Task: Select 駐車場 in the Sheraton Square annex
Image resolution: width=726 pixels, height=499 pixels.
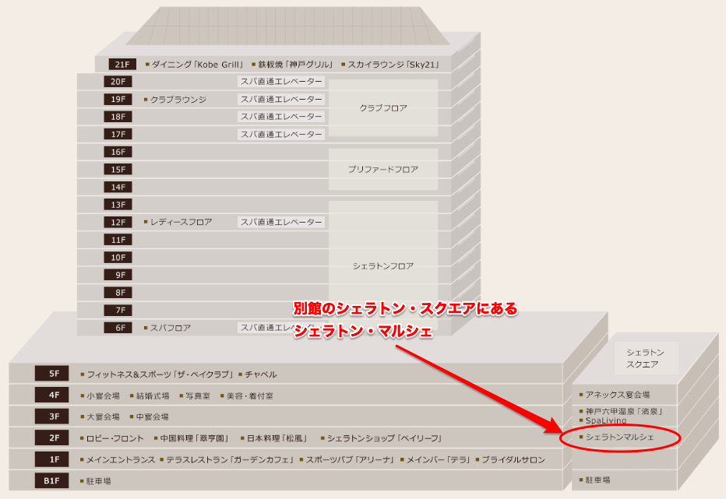Action: tap(597, 480)
